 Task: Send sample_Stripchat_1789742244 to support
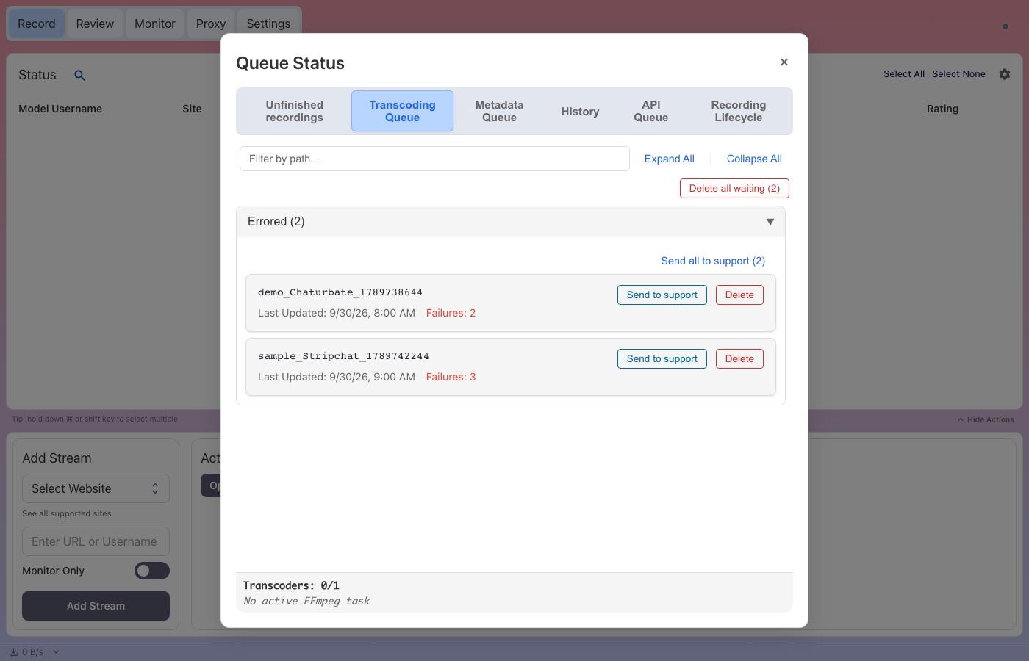pos(662,359)
